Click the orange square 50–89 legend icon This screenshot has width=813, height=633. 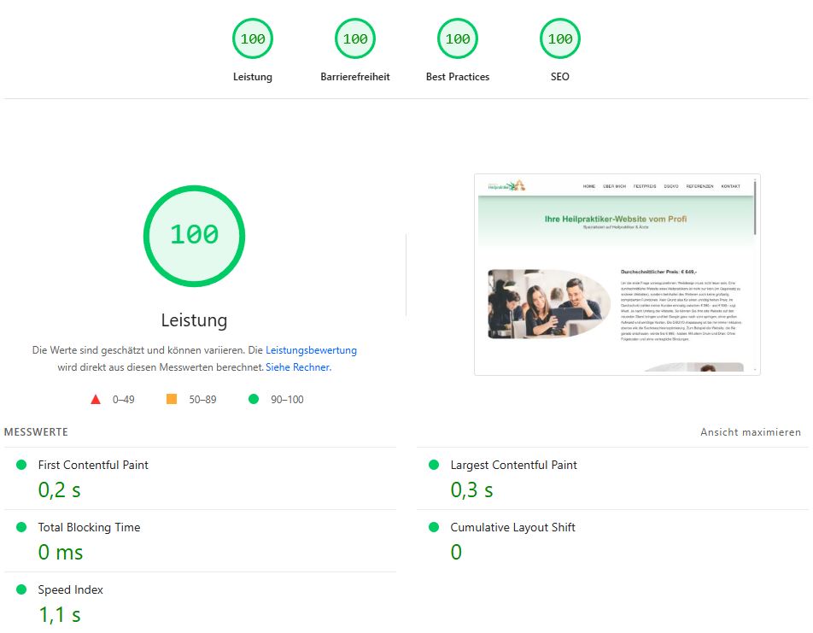pos(172,399)
